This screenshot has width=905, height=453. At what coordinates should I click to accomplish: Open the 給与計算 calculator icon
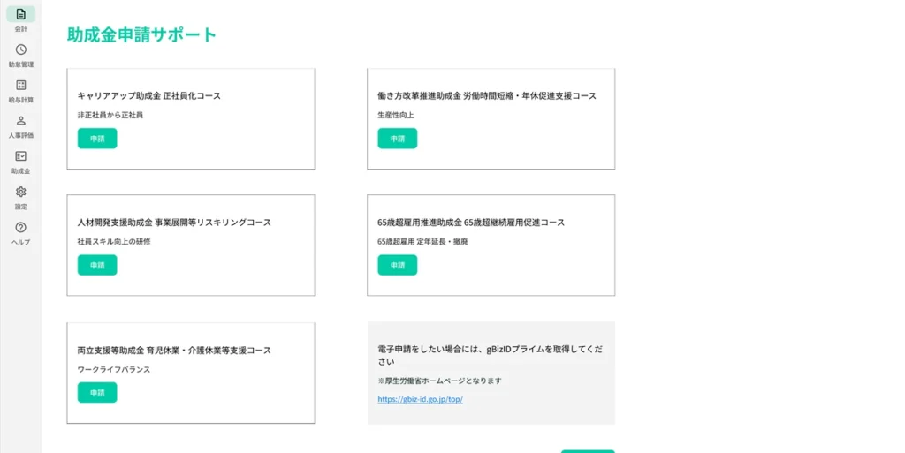(20, 85)
